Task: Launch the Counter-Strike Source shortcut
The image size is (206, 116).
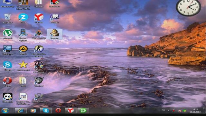Action: (39, 51)
